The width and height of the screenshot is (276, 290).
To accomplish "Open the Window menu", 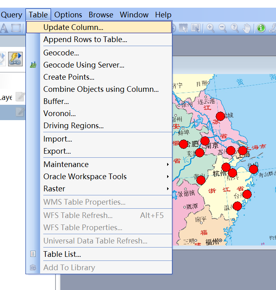I will [134, 15].
